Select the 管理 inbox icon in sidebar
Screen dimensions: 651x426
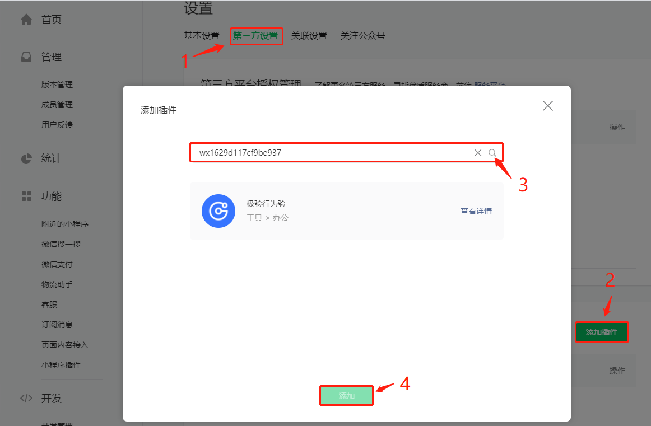pyautogui.click(x=26, y=56)
